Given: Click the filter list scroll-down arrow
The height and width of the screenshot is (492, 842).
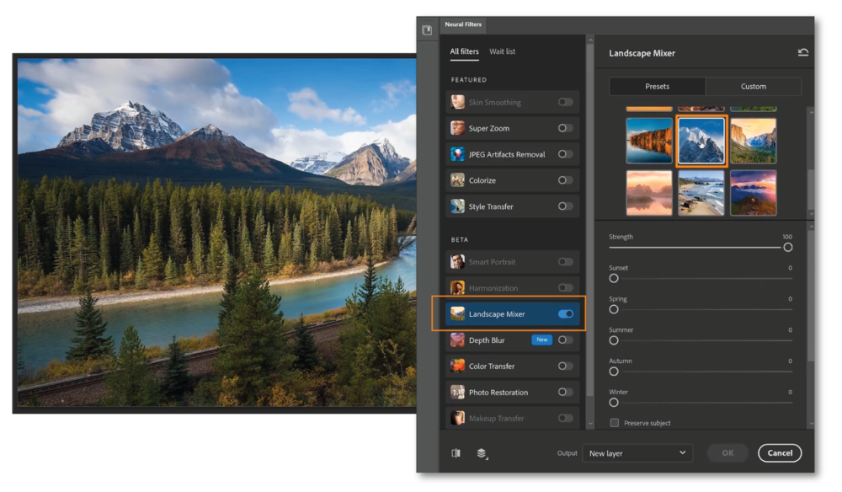Looking at the screenshot, I should tap(590, 424).
